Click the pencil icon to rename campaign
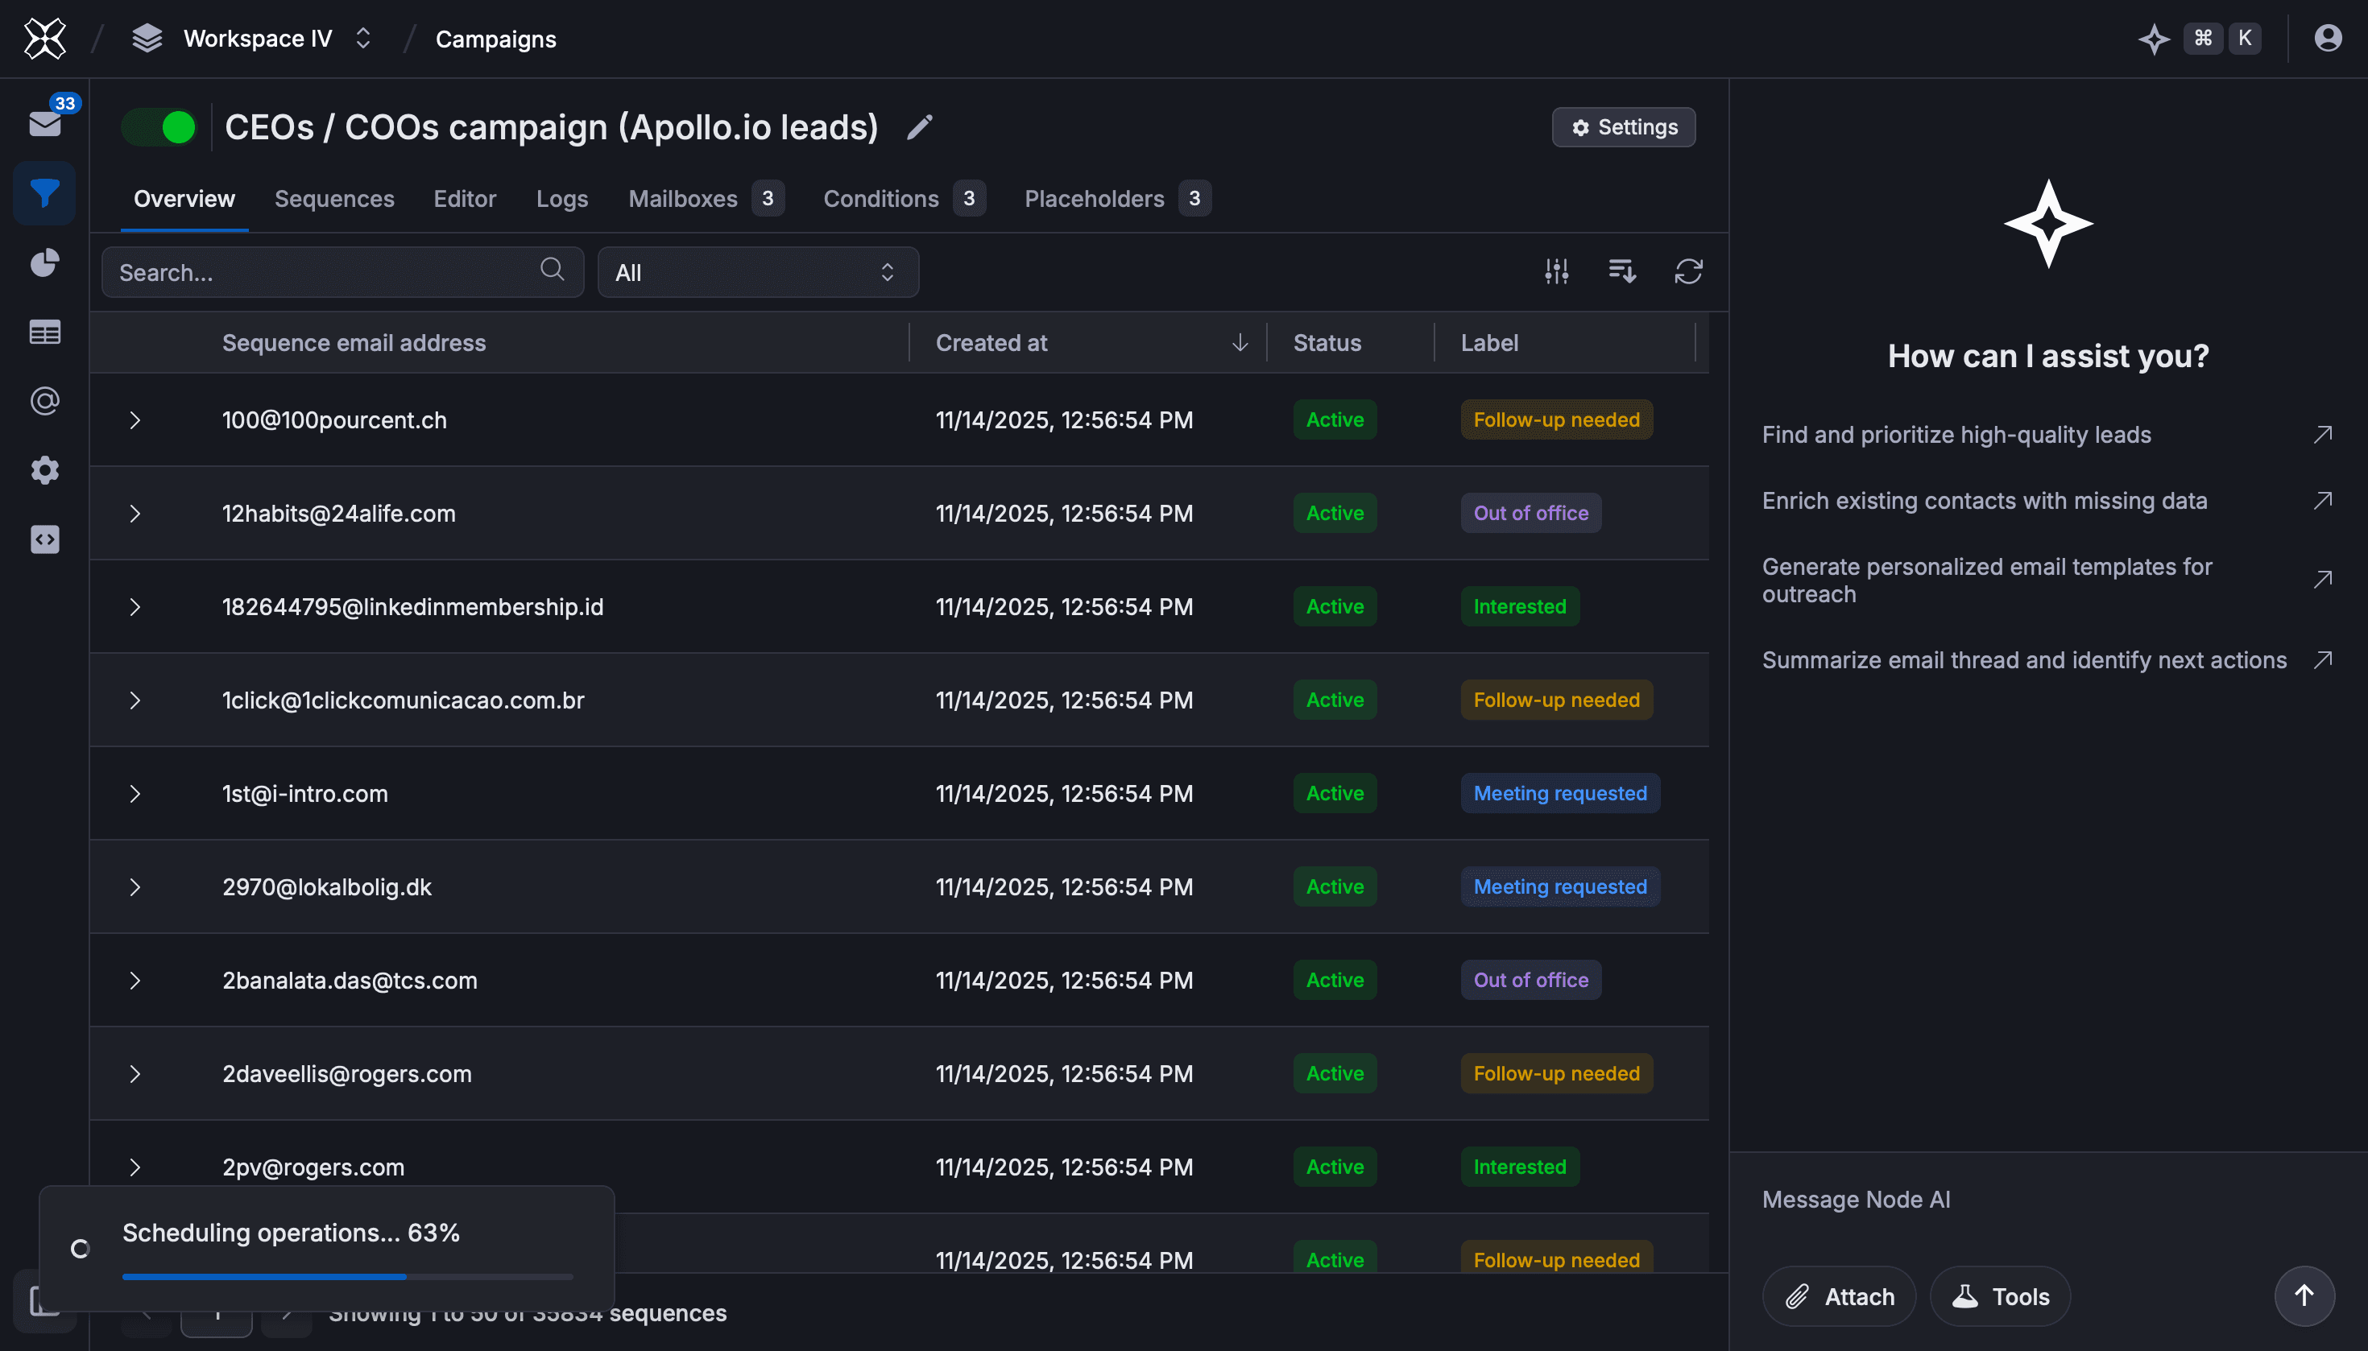 [x=919, y=127]
